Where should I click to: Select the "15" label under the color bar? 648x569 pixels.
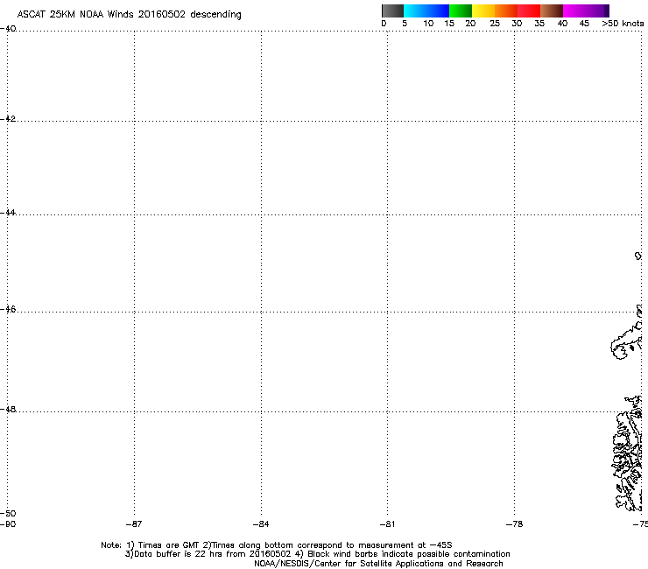click(x=449, y=24)
